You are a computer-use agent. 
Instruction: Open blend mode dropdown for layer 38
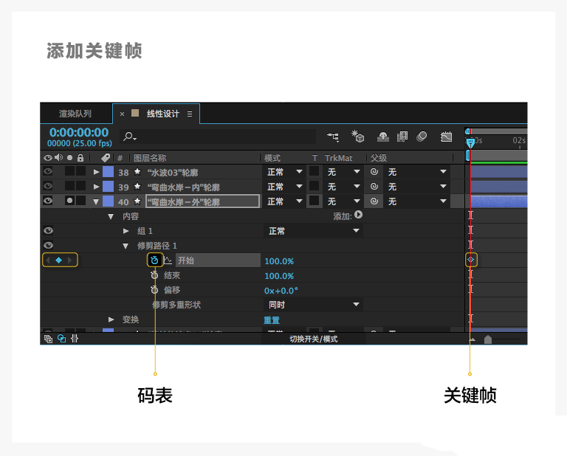(x=284, y=172)
